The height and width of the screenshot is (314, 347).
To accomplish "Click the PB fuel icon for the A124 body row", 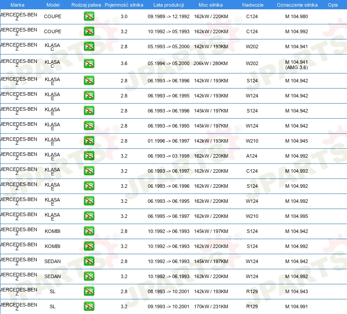I will [89, 156].
